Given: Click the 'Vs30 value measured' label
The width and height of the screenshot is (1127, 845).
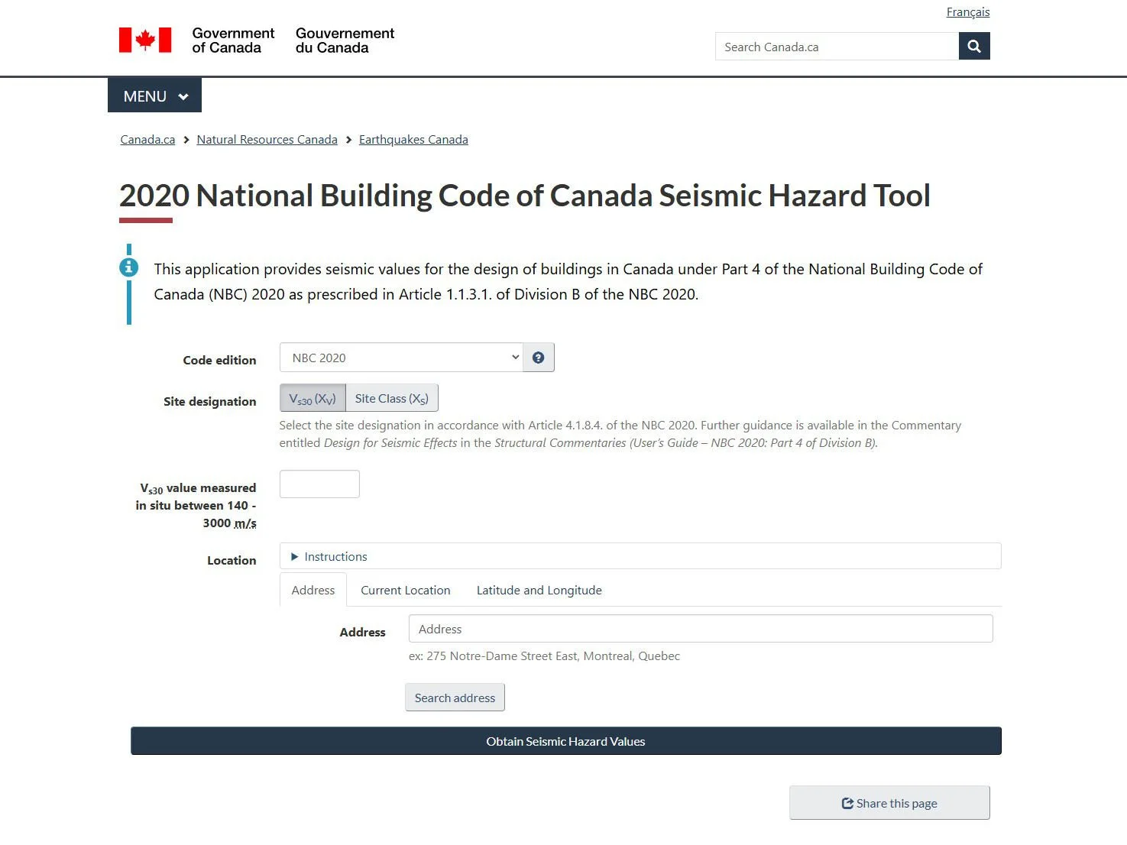Looking at the screenshot, I should pyautogui.click(x=198, y=488).
